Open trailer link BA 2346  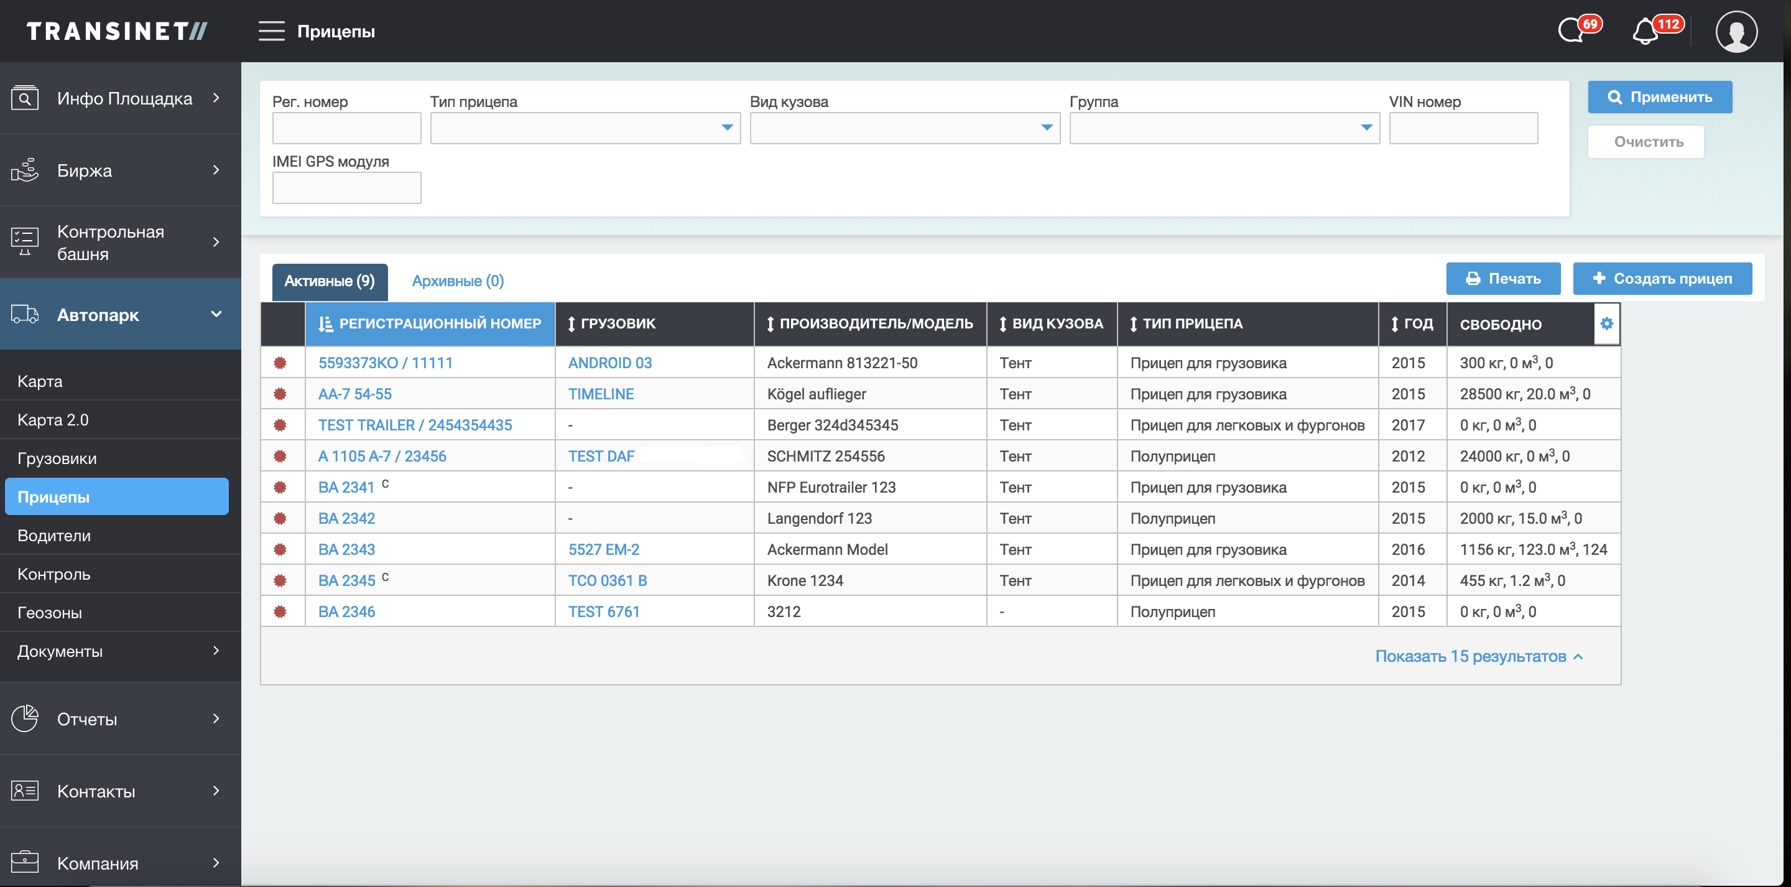click(x=346, y=611)
